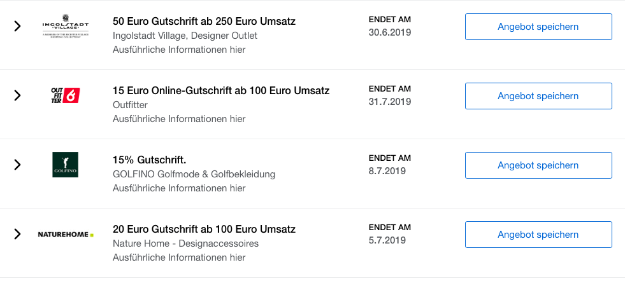The width and height of the screenshot is (625, 281).
Task: Open Ausführliche Informationen for Outfitter
Action: pos(179,119)
